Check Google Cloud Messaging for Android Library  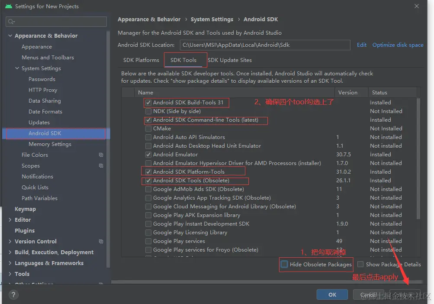click(x=148, y=207)
